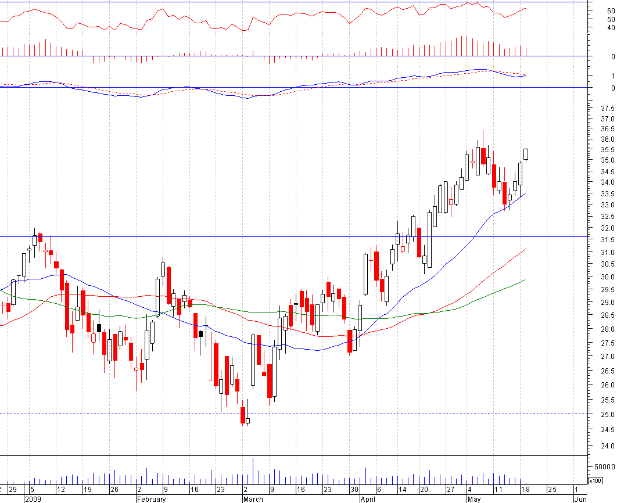The height and width of the screenshot is (503, 617).
Task: Click the 19 date label
Action: click(x=87, y=490)
